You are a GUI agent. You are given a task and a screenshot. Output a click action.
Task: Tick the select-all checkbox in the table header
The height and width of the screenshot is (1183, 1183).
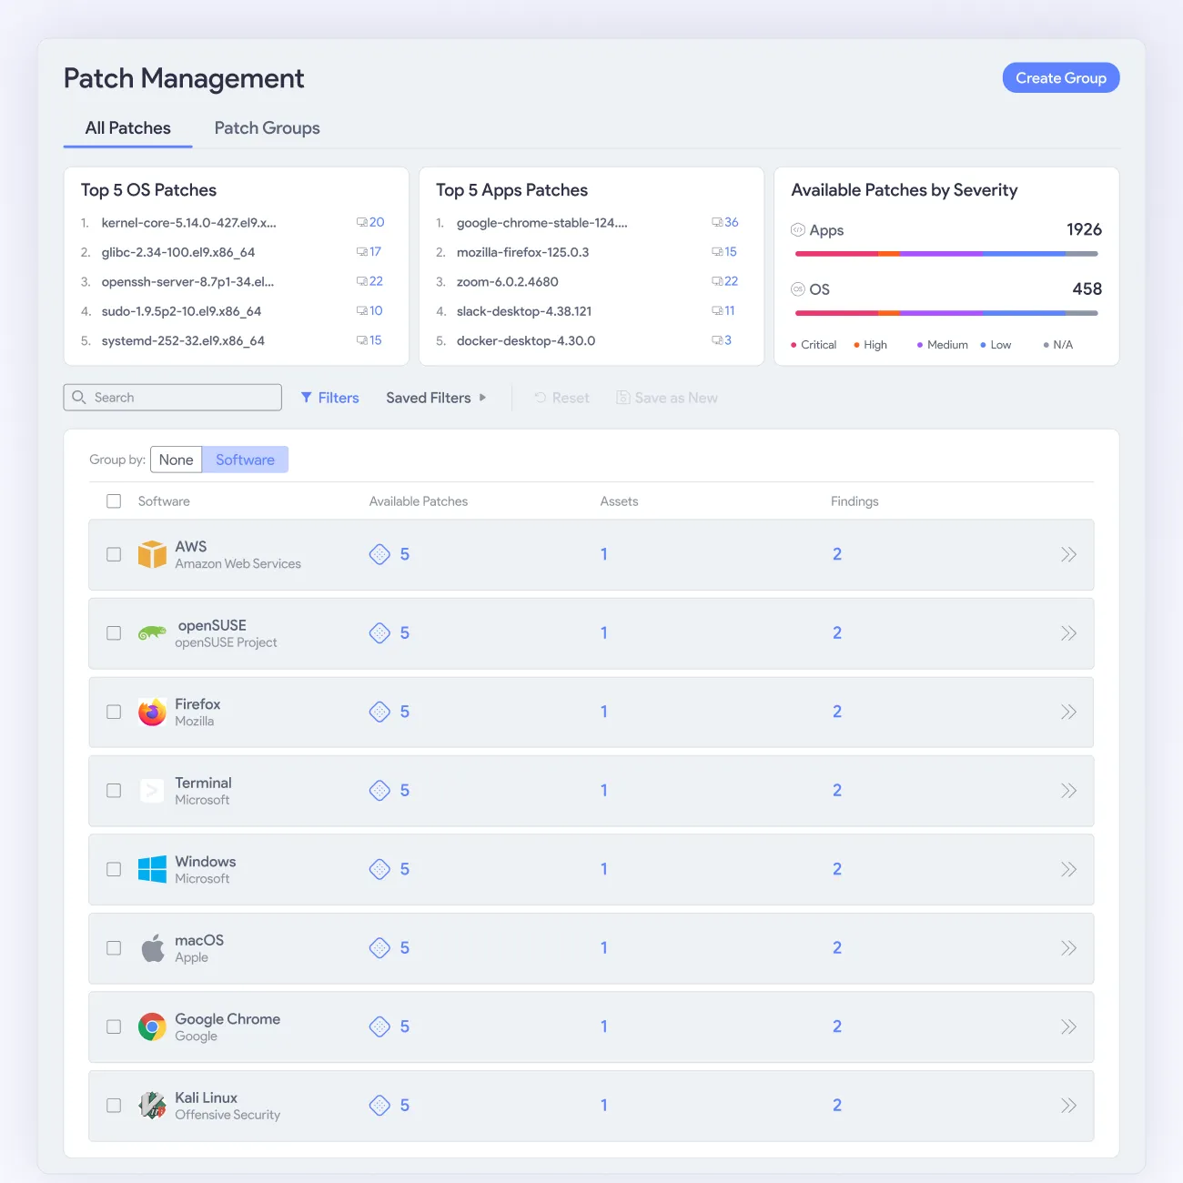pos(114,501)
